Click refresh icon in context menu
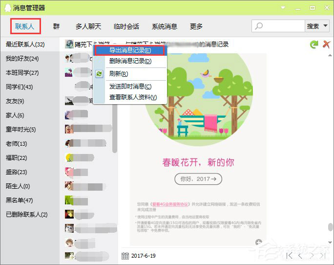This screenshot has width=334, height=265. coord(99,74)
